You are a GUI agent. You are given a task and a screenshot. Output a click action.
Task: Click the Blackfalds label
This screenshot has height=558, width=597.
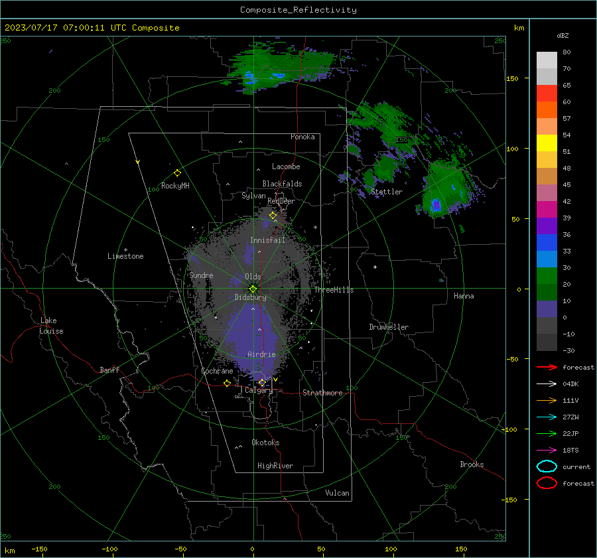pos(282,184)
